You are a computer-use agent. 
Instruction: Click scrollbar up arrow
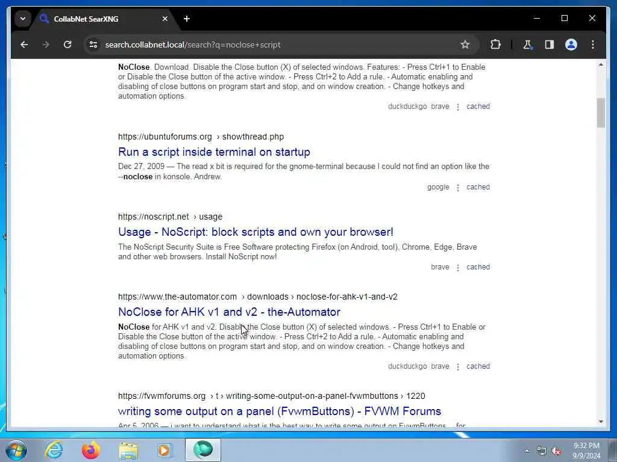coord(601,64)
